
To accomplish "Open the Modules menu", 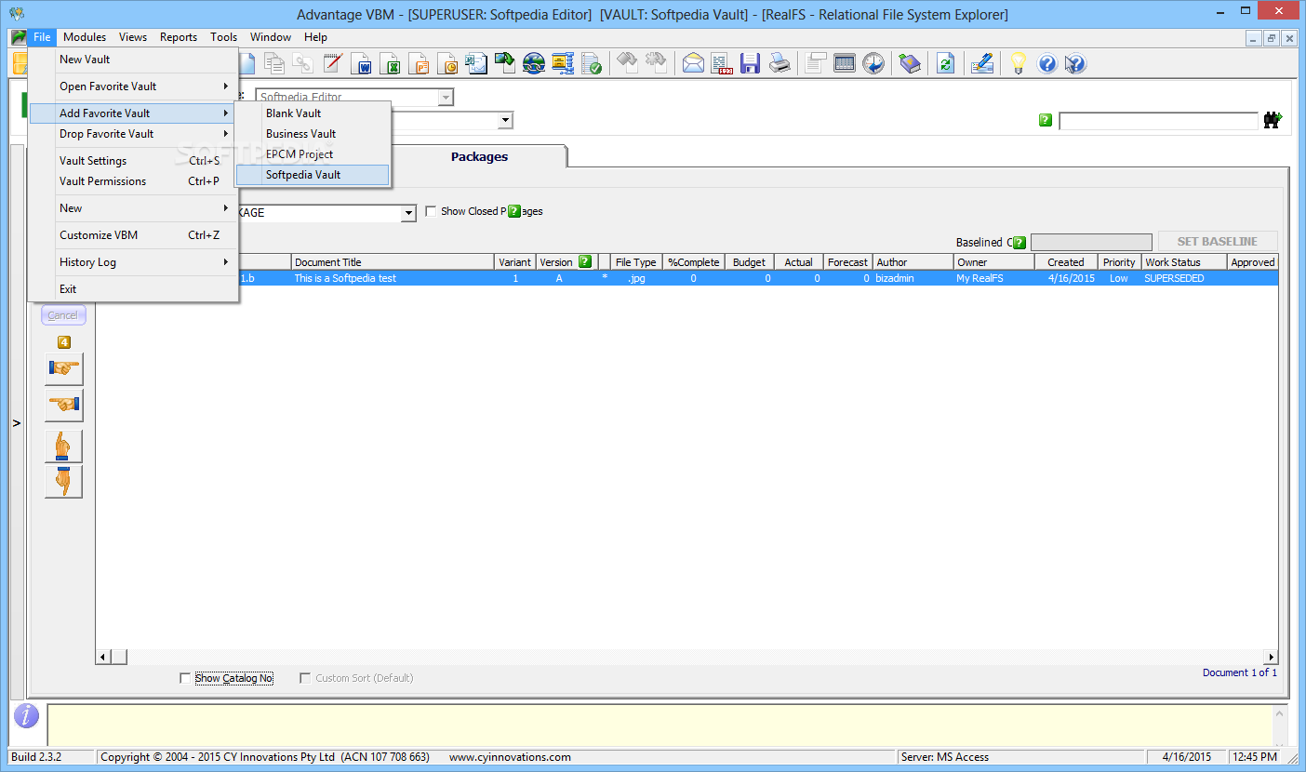I will coord(85,37).
